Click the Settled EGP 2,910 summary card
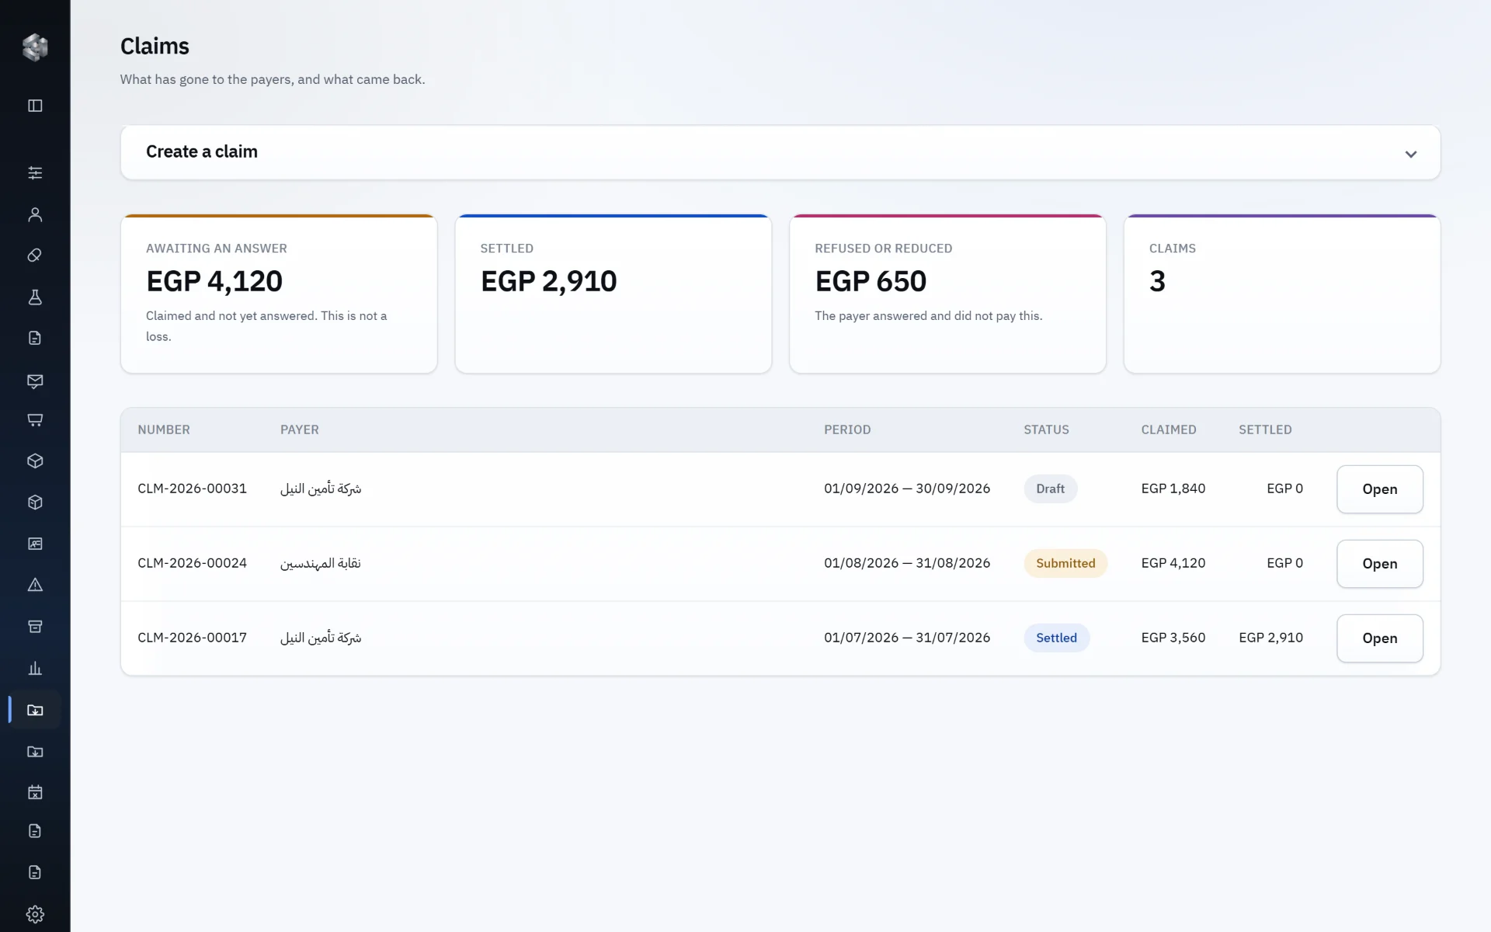 613,294
